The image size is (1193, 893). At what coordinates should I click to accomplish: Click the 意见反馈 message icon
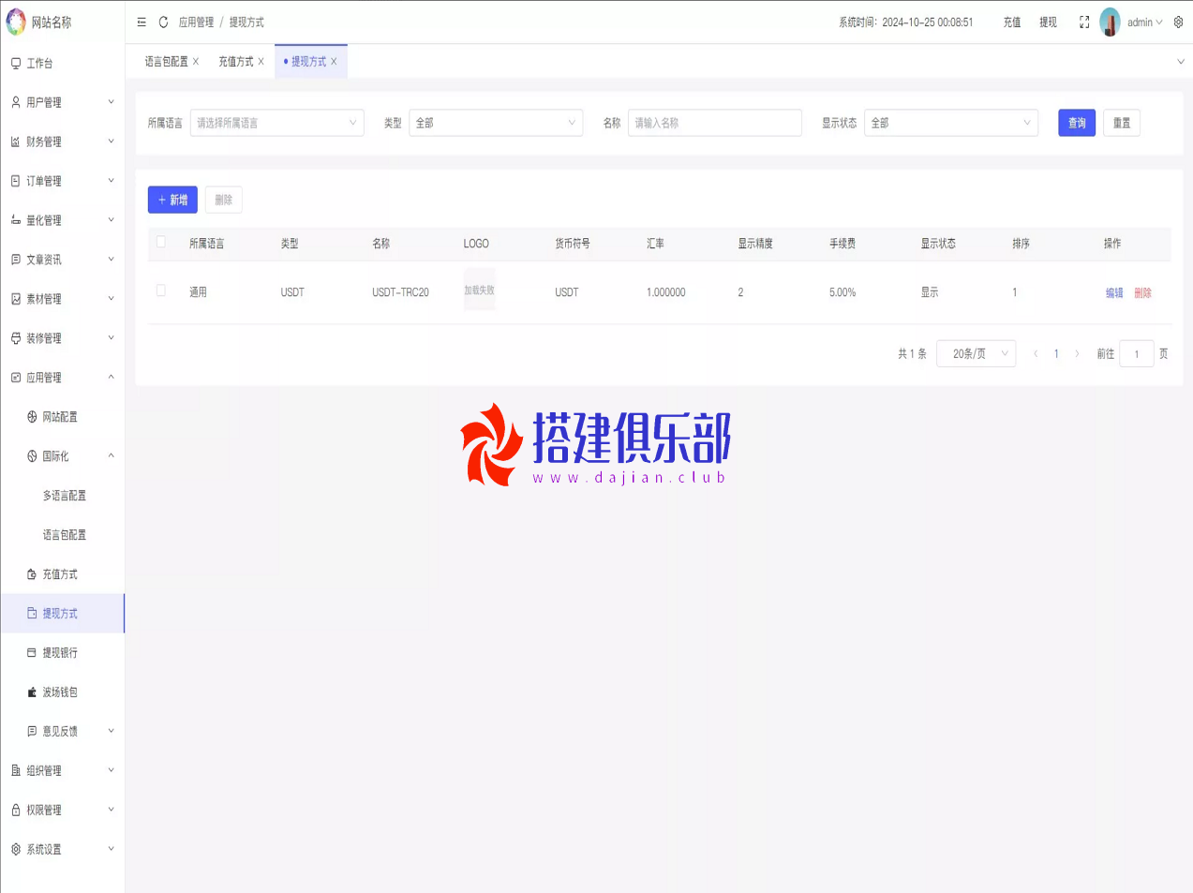32,731
